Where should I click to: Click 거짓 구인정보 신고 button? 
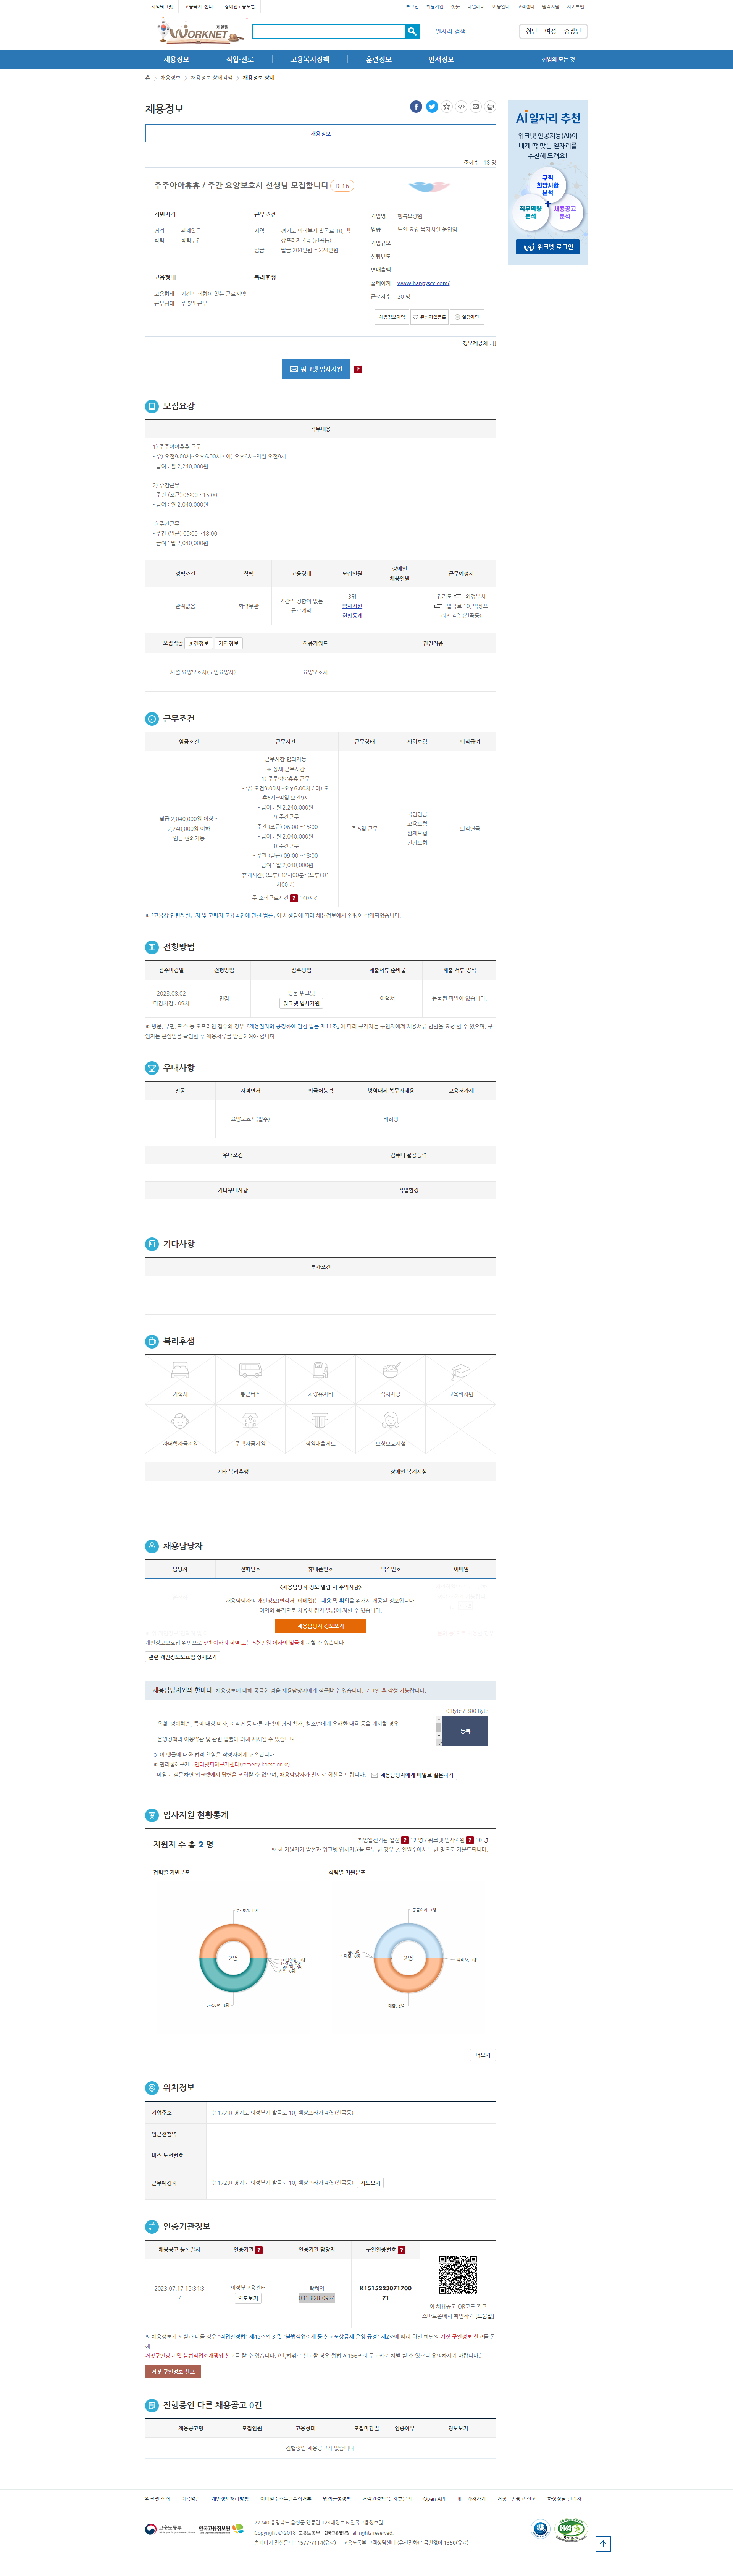(173, 2371)
